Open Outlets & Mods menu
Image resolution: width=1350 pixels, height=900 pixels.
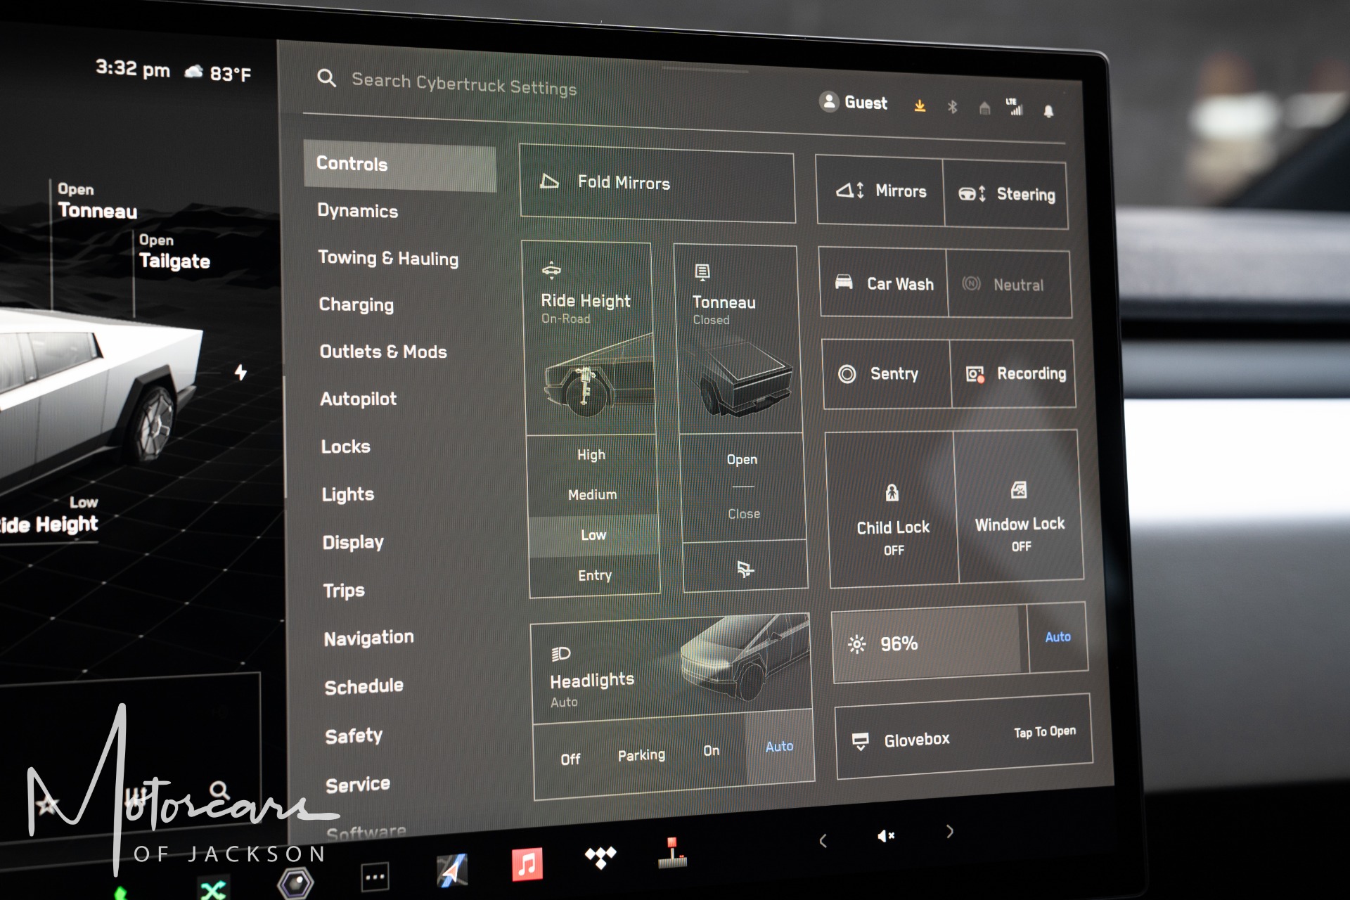tap(383, 352)
